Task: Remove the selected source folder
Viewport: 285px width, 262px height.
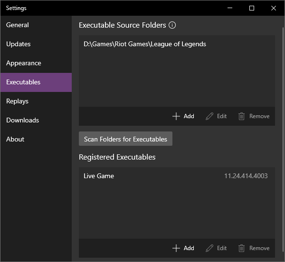Action: 254,116
